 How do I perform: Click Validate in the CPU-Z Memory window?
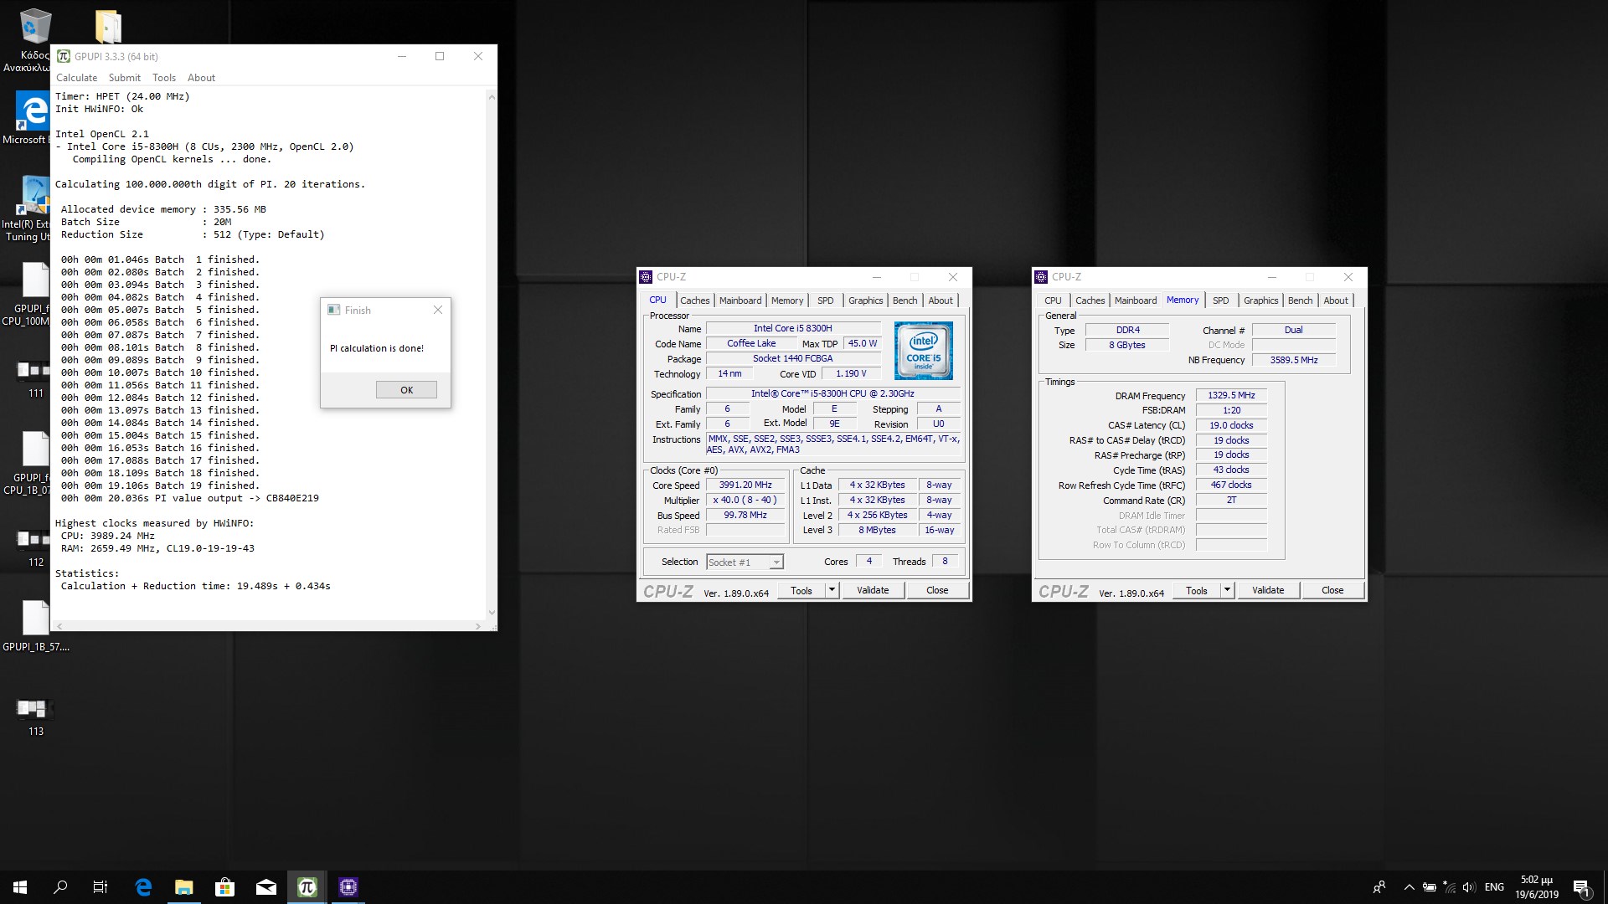1268,590
